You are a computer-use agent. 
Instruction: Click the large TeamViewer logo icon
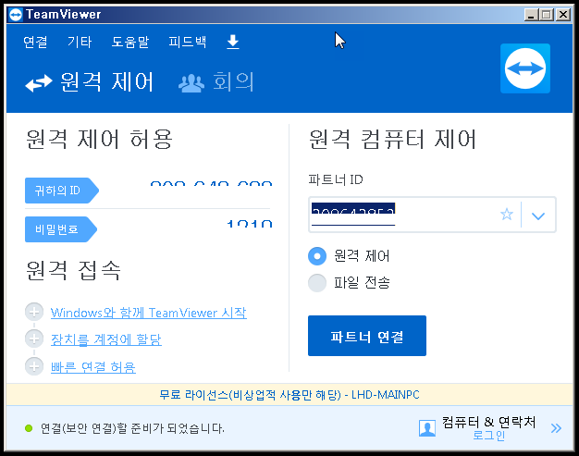pos(525,68)
